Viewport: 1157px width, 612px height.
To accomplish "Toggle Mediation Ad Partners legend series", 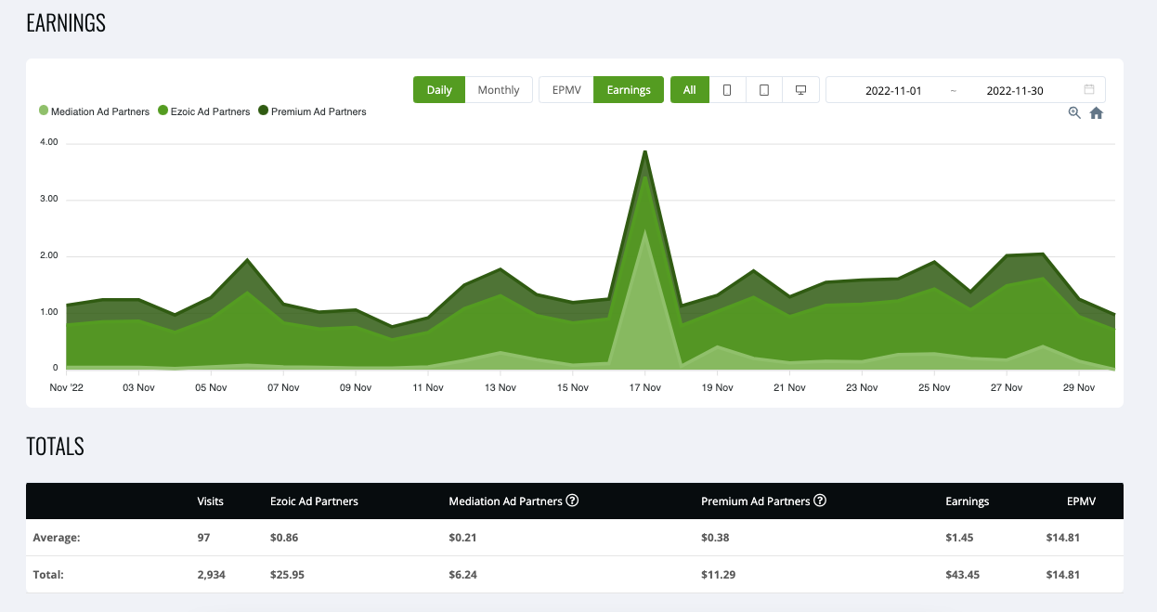I will [x=94, y=111].
